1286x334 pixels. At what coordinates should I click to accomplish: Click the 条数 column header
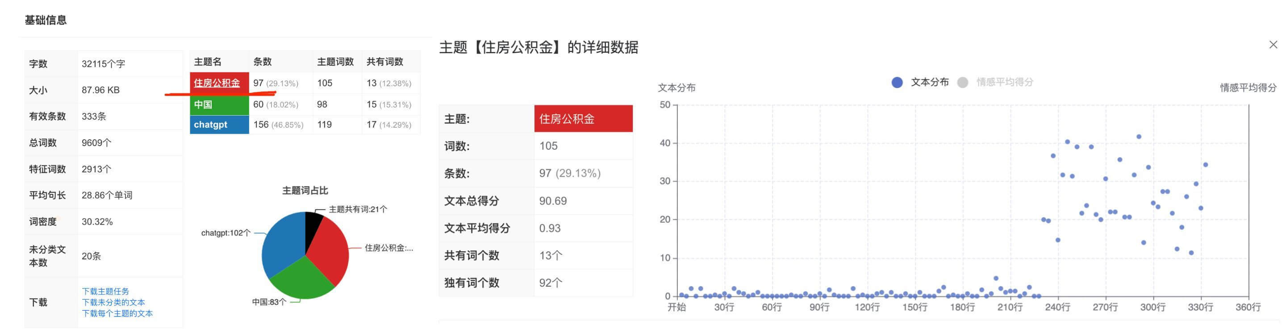click(263, 62)
